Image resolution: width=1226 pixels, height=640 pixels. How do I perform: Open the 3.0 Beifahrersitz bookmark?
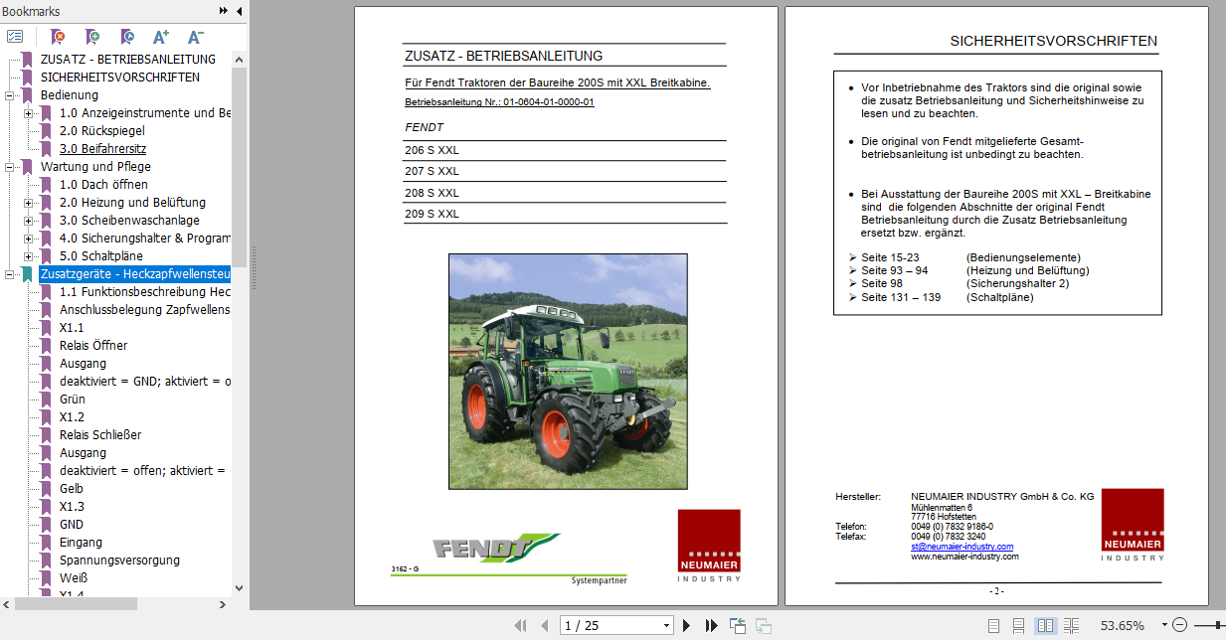[104, 149]
